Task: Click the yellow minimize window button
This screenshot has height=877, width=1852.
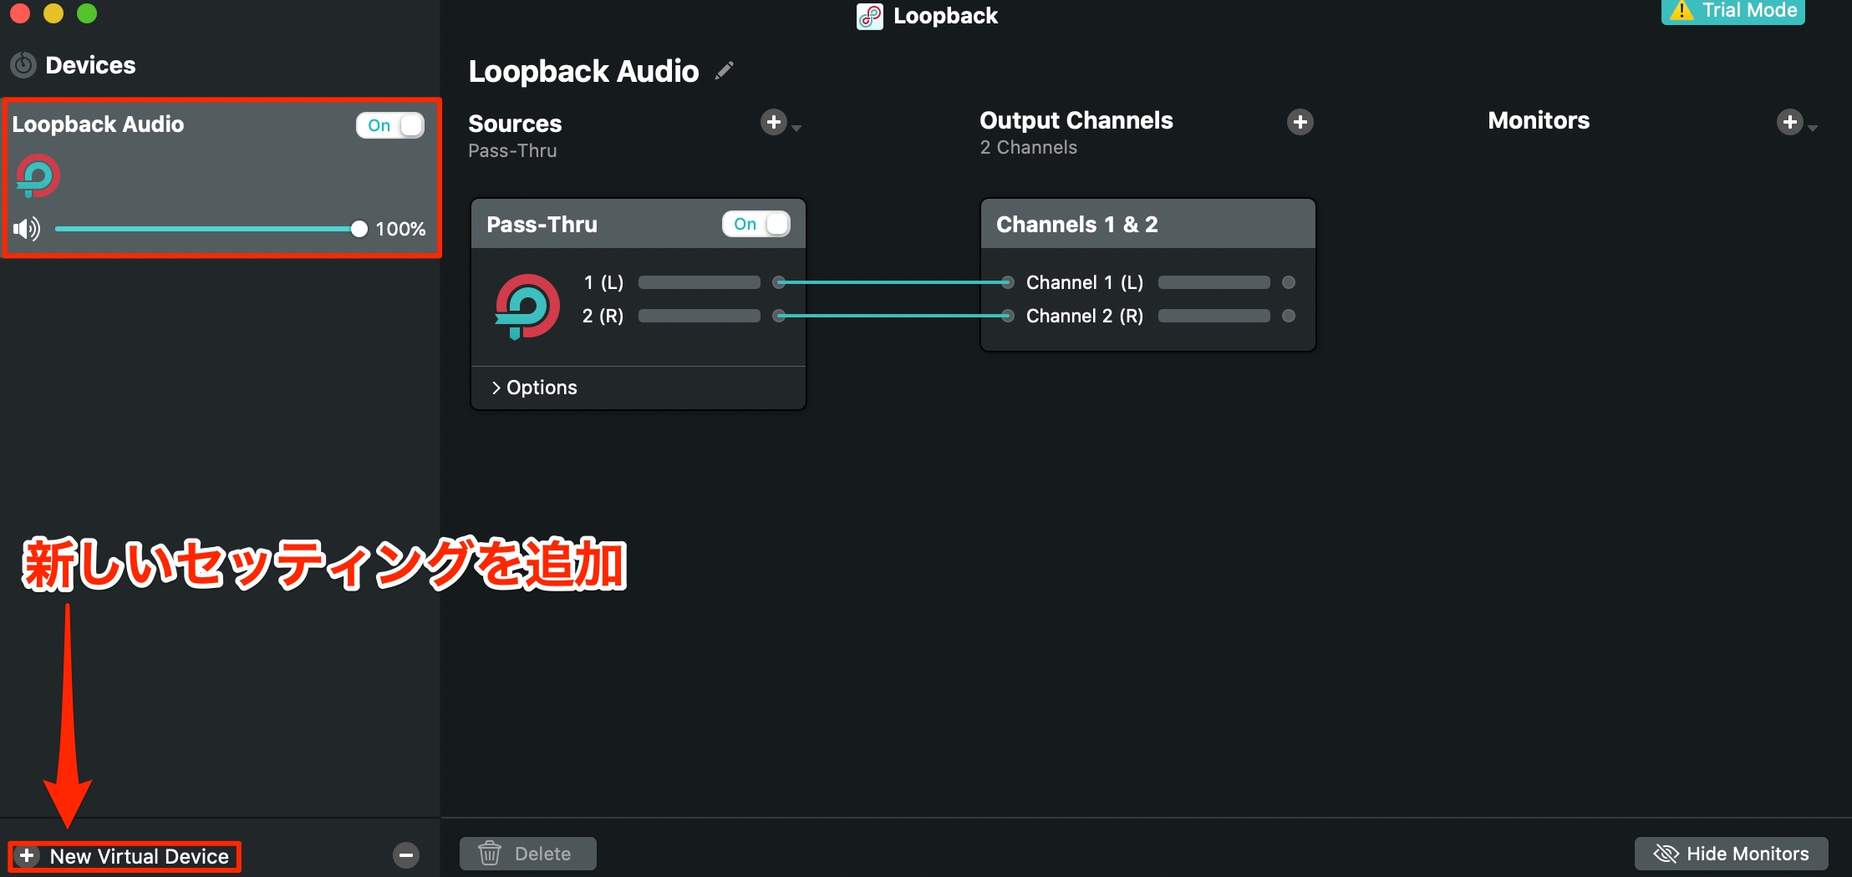Action: [x=53, y=13]
